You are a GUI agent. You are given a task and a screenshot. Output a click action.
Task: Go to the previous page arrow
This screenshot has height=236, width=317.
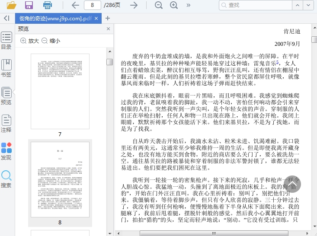tap(75, 5)
